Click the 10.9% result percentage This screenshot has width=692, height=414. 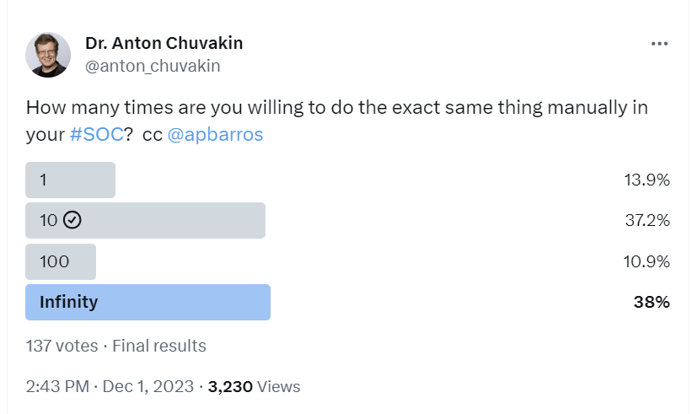(646, 261)
